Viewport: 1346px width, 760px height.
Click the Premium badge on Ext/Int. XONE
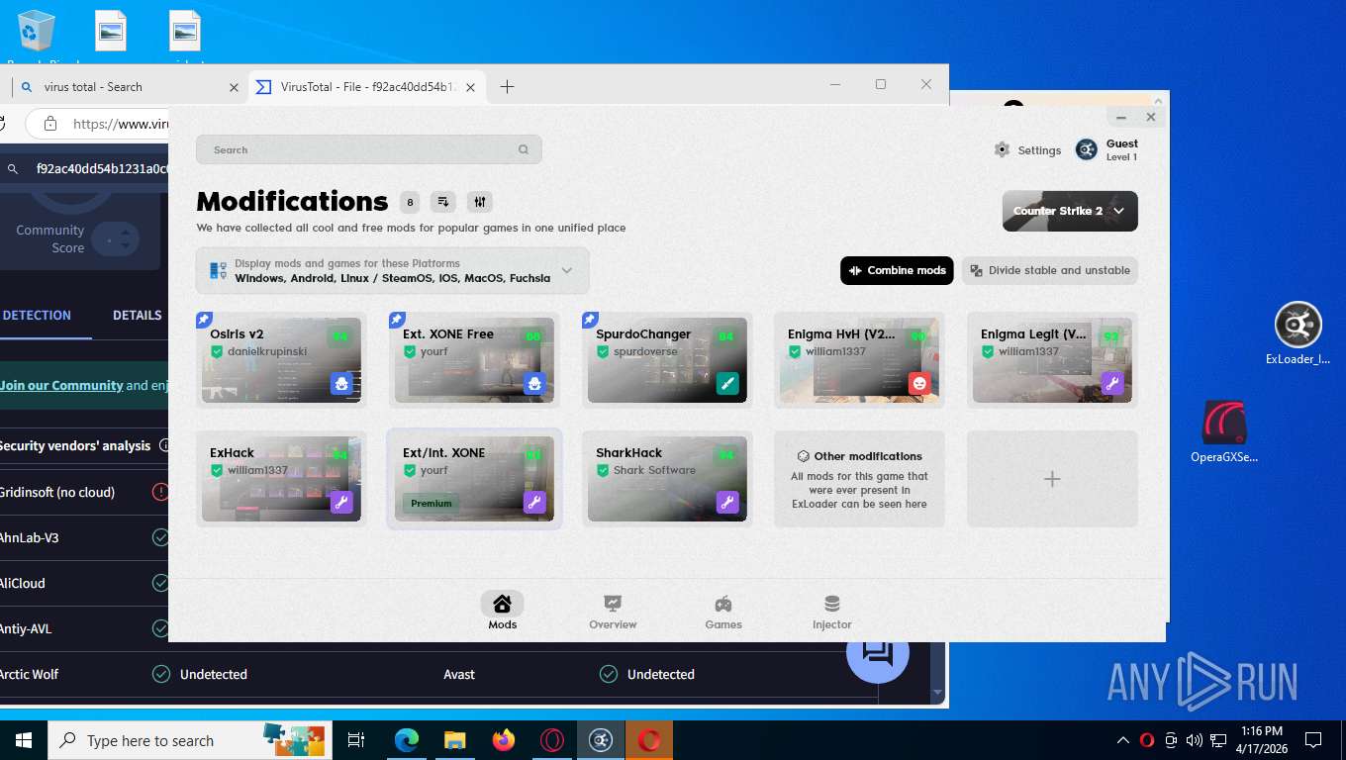click(432, 503)
